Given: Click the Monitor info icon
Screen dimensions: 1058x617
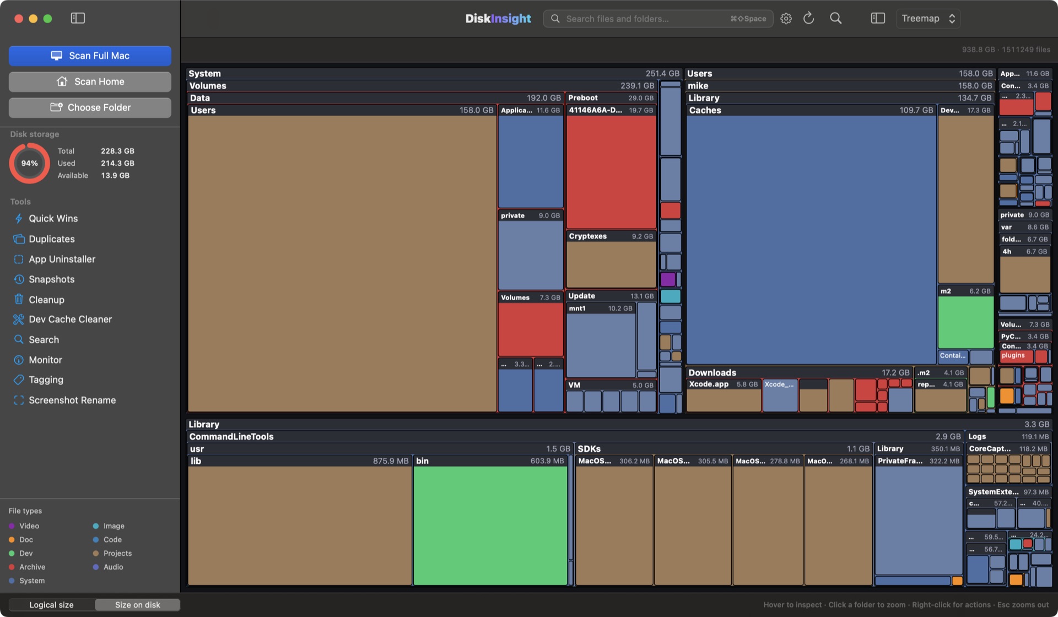Looking at the screenshot, I should 19,360.
